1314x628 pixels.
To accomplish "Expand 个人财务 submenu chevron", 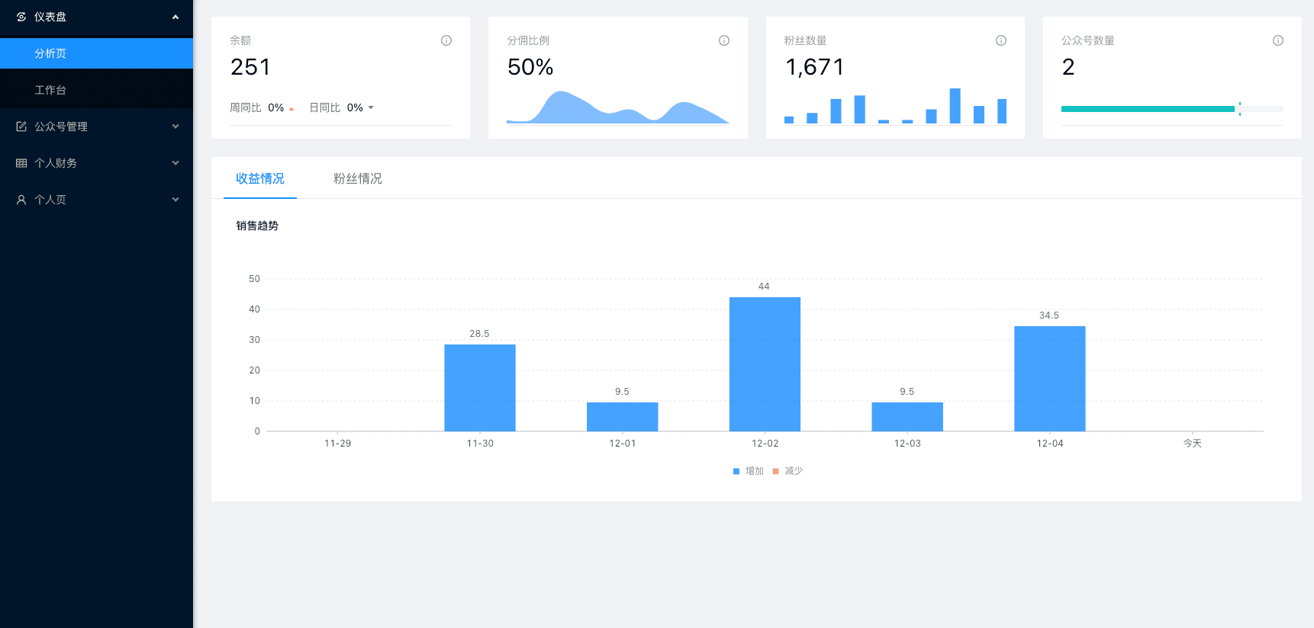I will point(176,163).
